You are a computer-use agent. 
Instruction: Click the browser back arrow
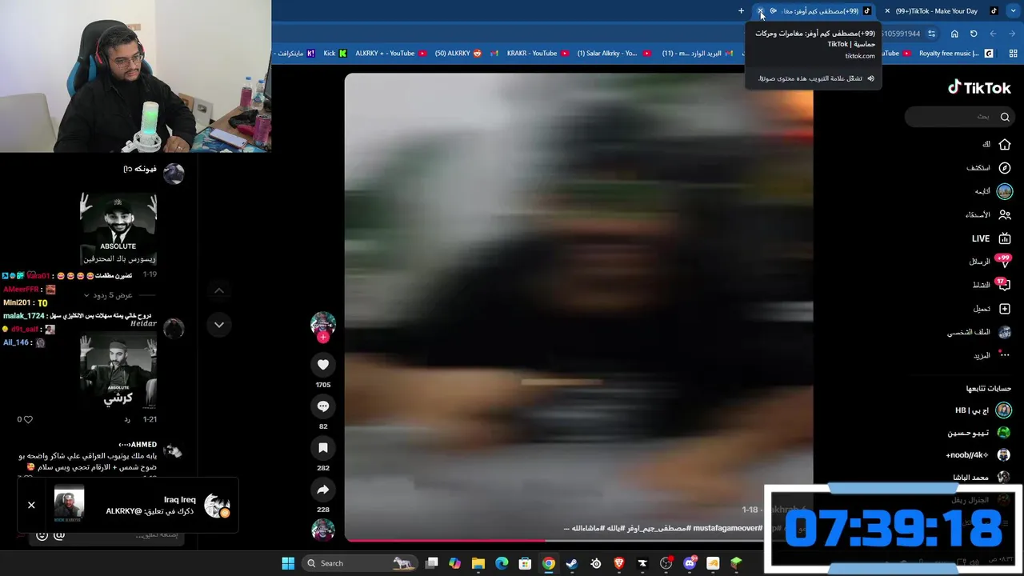tap(1013, 34)
